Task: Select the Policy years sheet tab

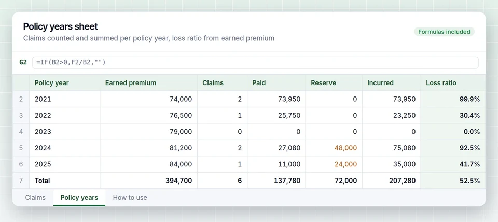Action: pos(79,198)
